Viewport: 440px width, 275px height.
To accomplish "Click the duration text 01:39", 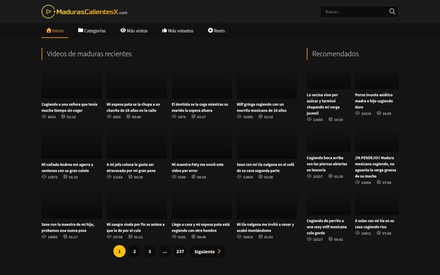I will [x=339, y=176].
